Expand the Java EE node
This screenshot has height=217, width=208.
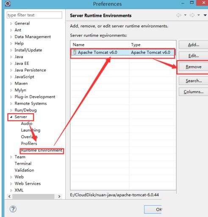[x=11, y=64]
